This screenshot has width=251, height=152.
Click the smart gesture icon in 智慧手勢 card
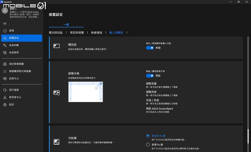56,93
